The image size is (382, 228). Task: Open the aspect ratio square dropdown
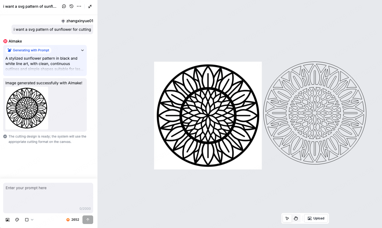[x=29, y=220]
